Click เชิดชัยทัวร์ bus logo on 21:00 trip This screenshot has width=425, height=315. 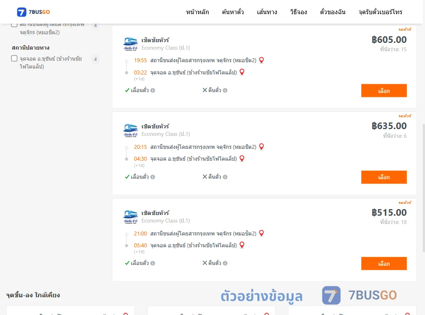(x=130, y=217)
